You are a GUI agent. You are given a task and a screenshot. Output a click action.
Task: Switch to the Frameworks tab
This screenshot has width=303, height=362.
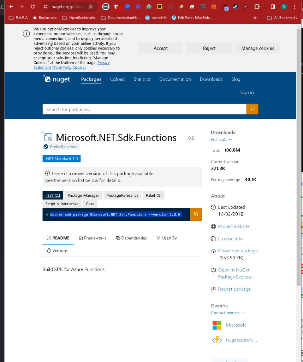pyautogui.click(x=93, y=238)
